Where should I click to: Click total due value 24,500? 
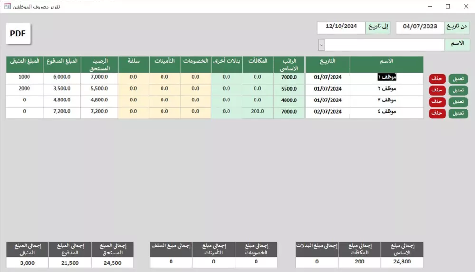point(113,263)
